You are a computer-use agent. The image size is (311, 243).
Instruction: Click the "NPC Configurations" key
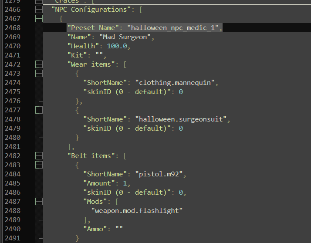pyautogui.click(x=91, y=9)
